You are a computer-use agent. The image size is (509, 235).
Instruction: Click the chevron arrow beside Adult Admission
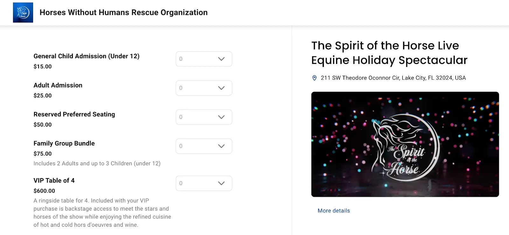[x=221, y=88]
